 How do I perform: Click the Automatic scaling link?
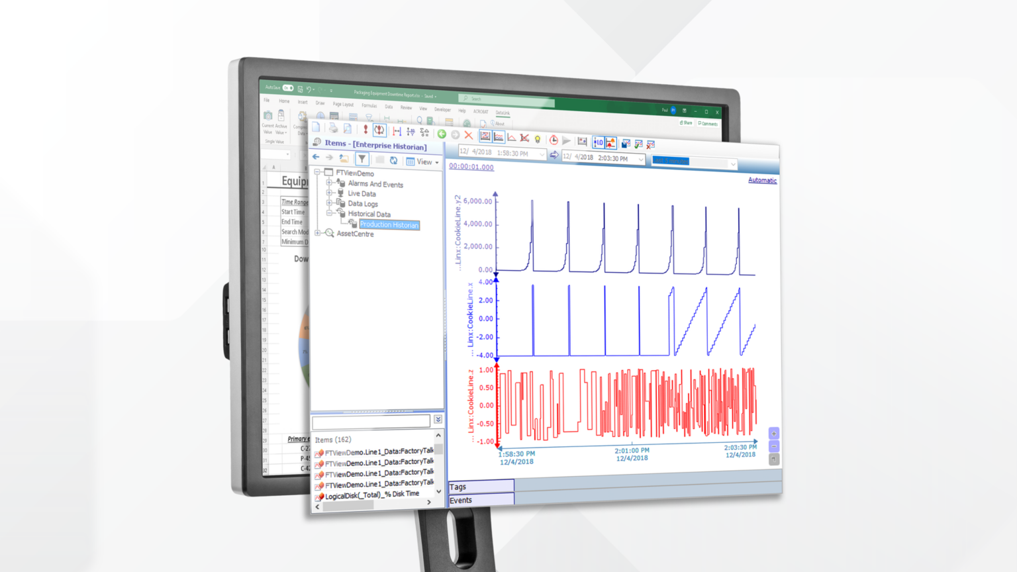762,180
